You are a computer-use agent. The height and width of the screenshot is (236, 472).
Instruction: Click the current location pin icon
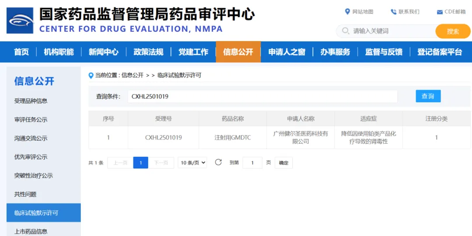click(x=91, y=75)
